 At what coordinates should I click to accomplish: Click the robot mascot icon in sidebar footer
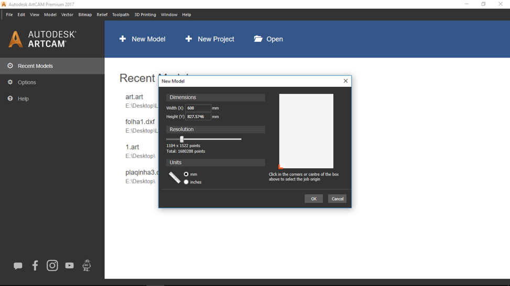point(86,265)
